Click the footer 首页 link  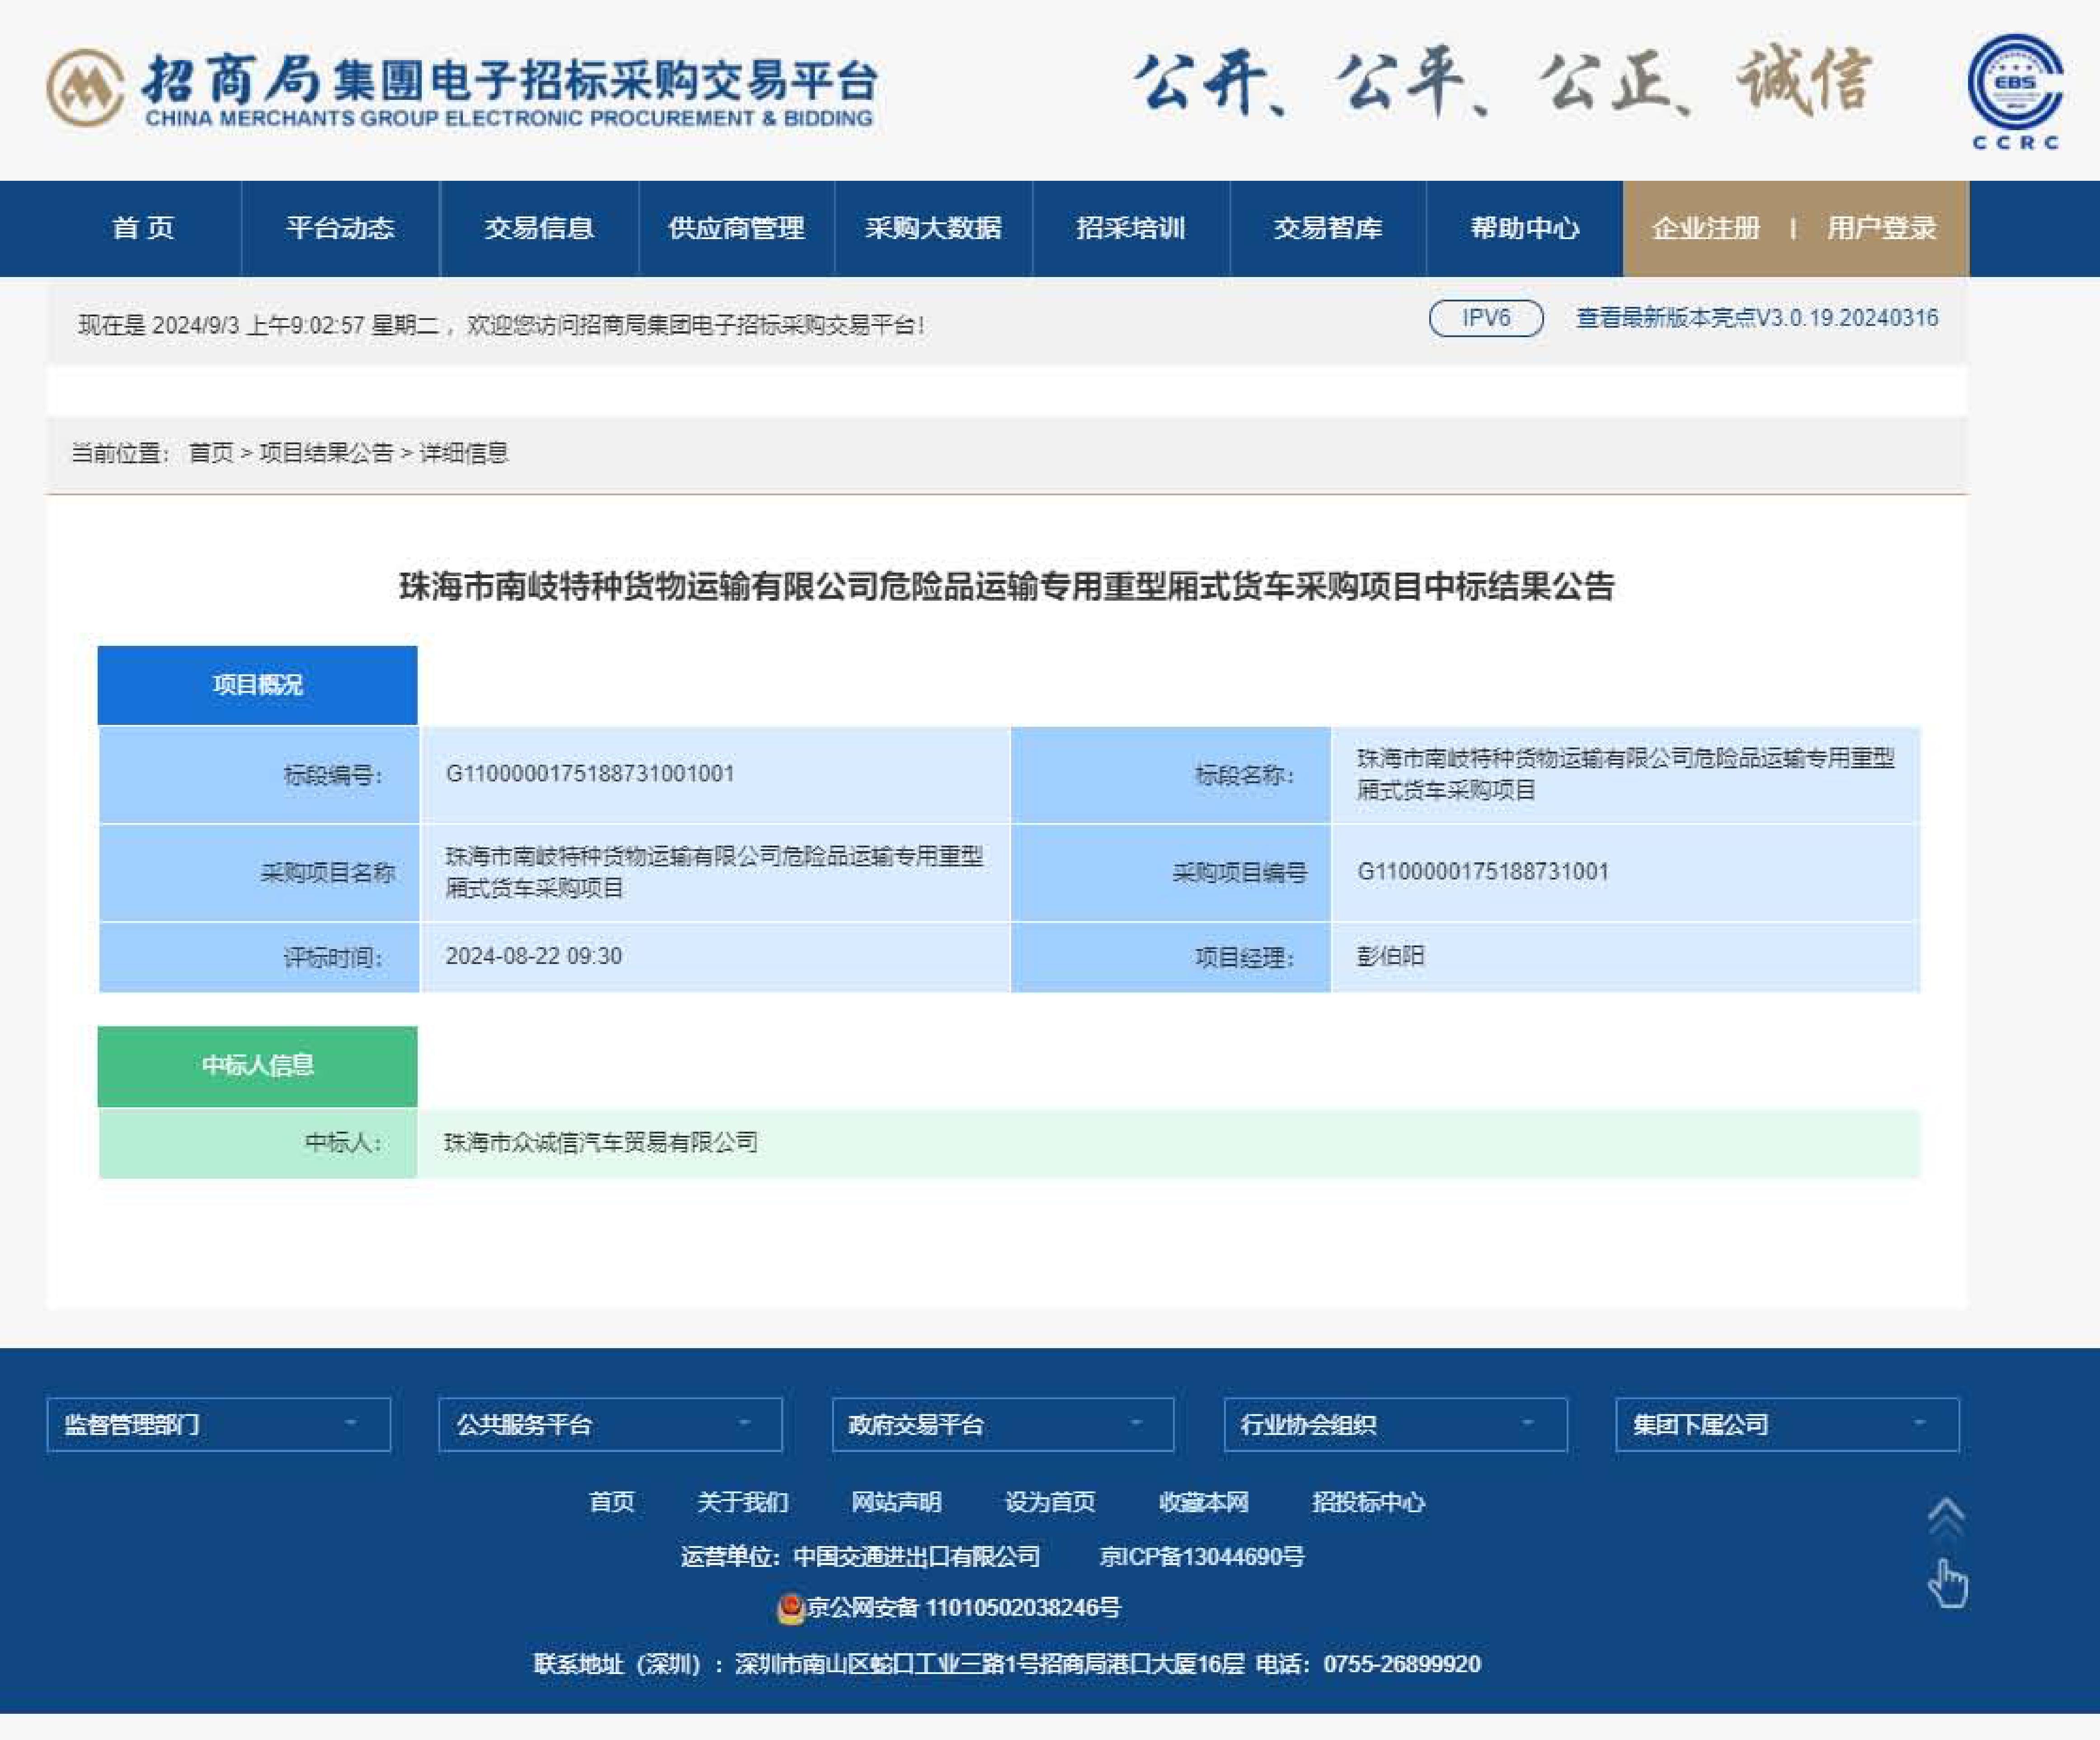[611, 1502]
